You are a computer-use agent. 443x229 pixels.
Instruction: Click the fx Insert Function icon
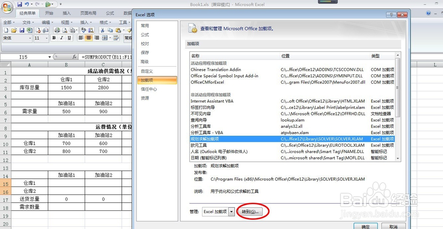74,57
